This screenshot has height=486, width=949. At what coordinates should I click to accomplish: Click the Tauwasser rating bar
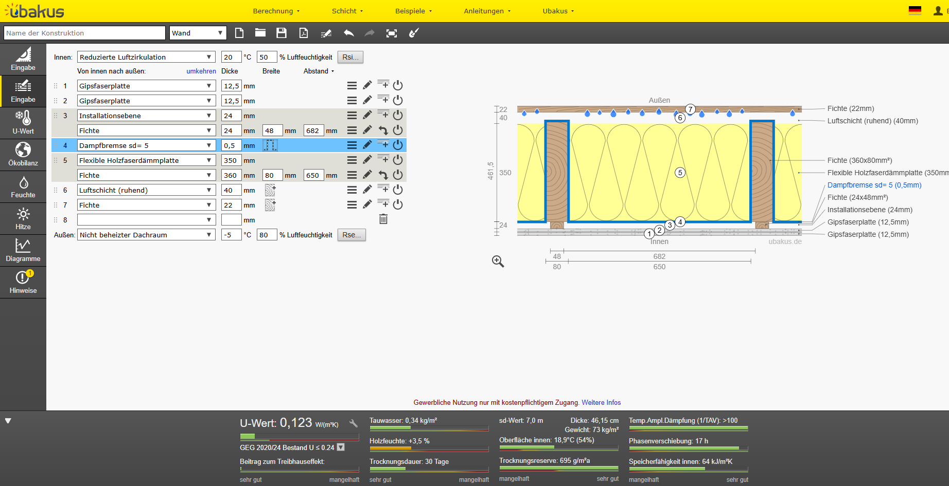pos(429,428)
